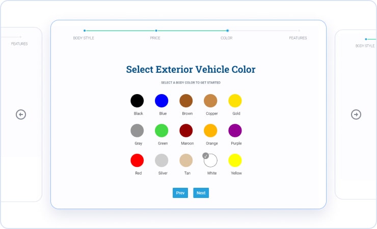
Task: Click the Prev button
Action: (180, 193)
